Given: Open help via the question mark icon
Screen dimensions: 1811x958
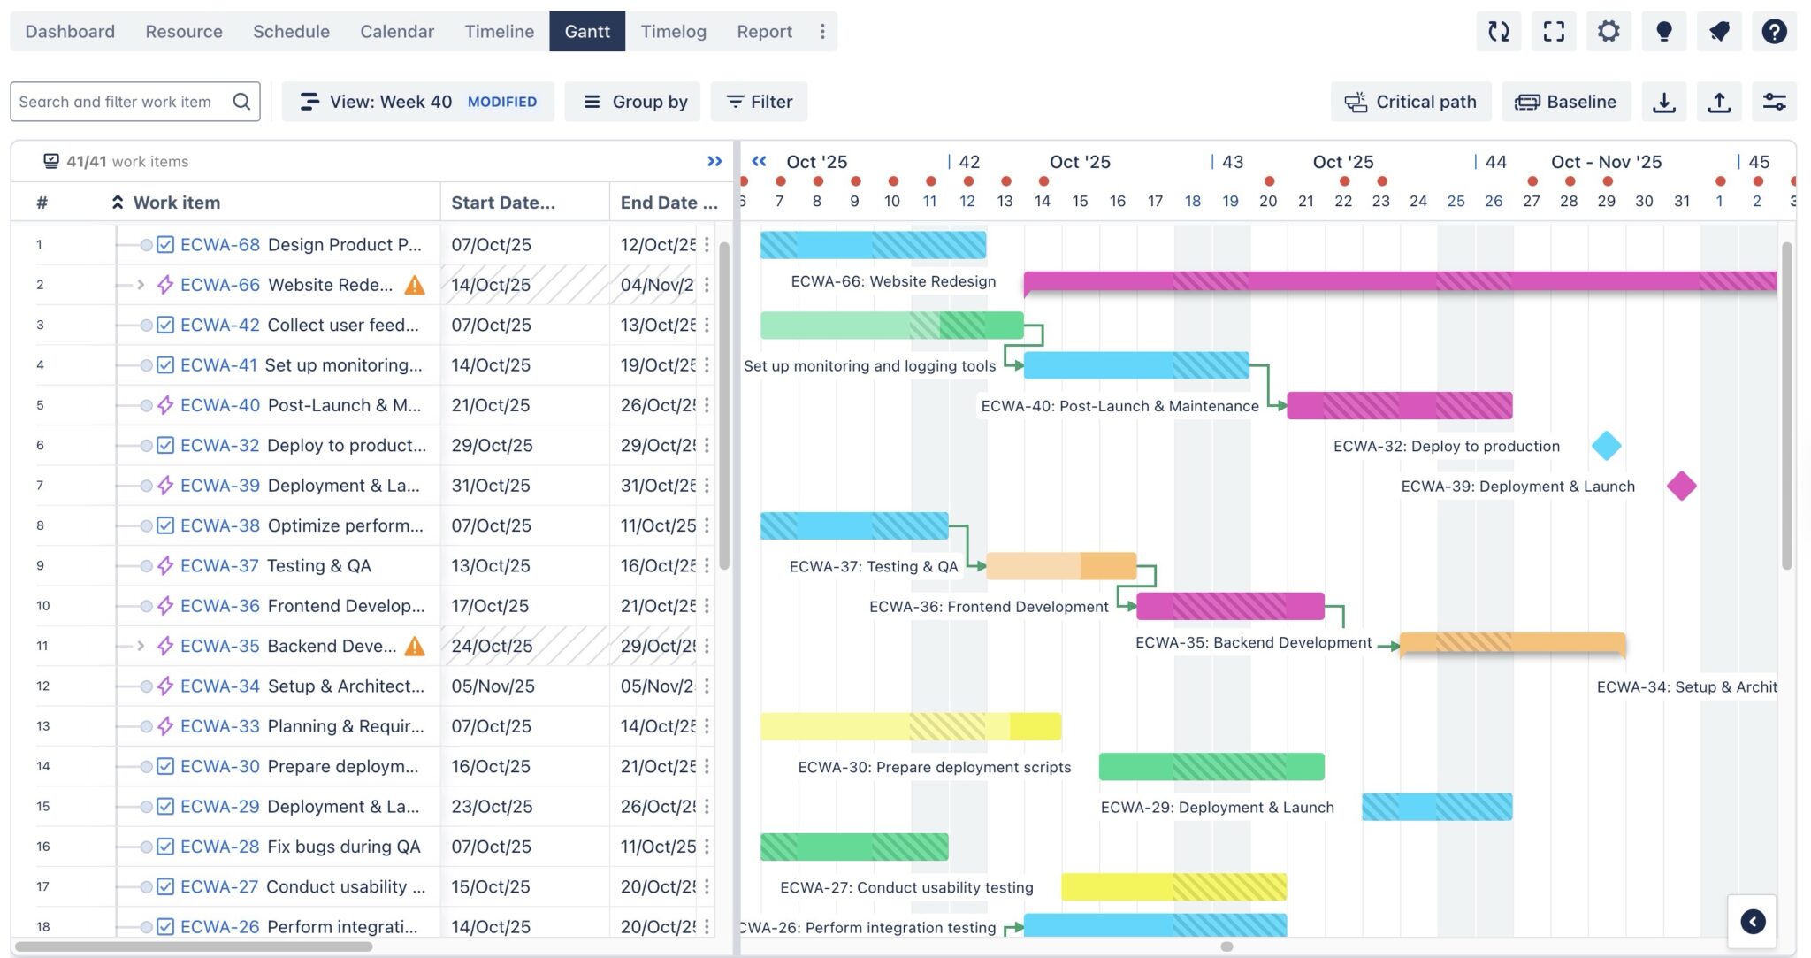Looking at the screenshot, I should [x=1775, y=31].
